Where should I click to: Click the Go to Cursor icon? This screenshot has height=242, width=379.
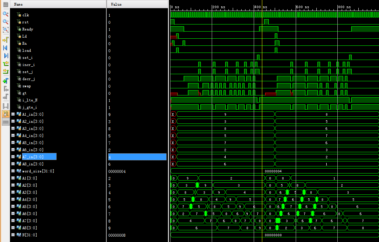[x=5, y=39]
